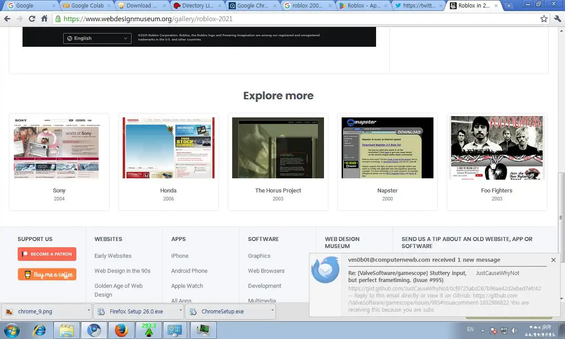Screen dimensions: 565x339
Task: Open the English language dropdown
Action: [x=97, y=38]
